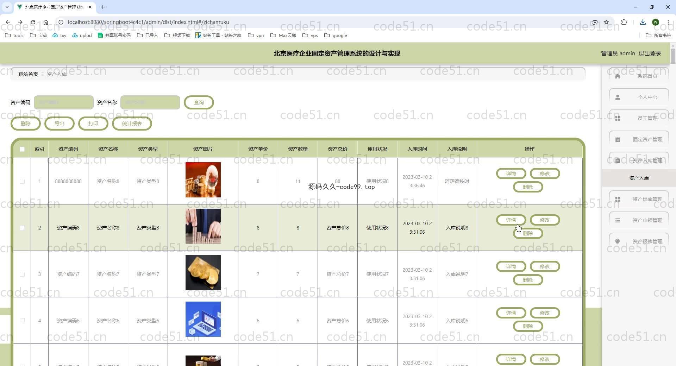The image size is (676, 366).
Task: Open the 共享账号密码 bookmark
Action: (x=114, y=35)
